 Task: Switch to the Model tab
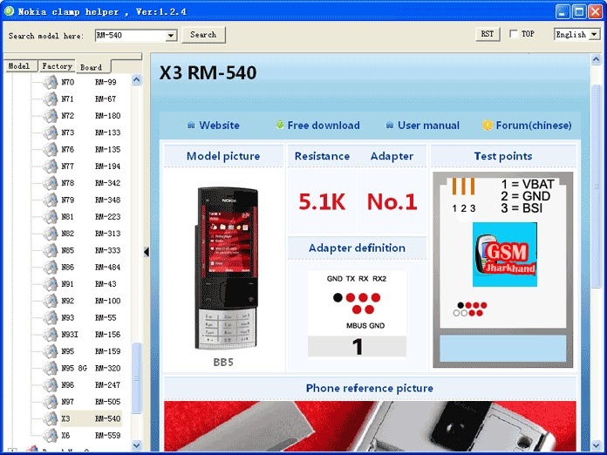pos(19,66)
